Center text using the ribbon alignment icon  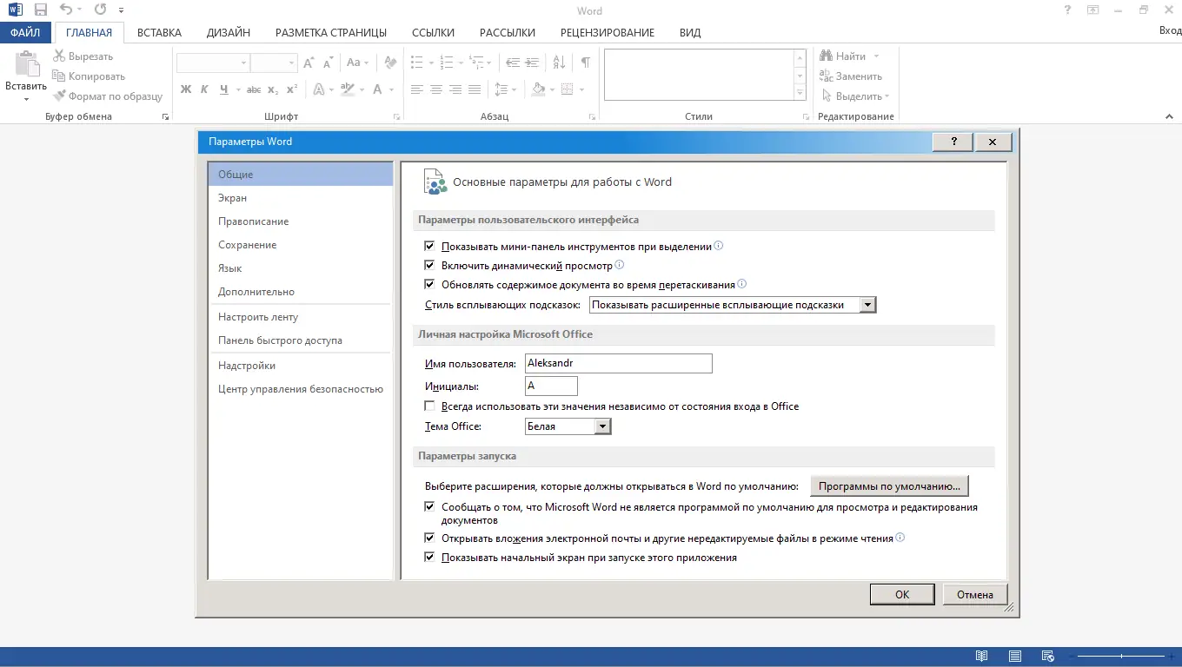tap(436, 89)
